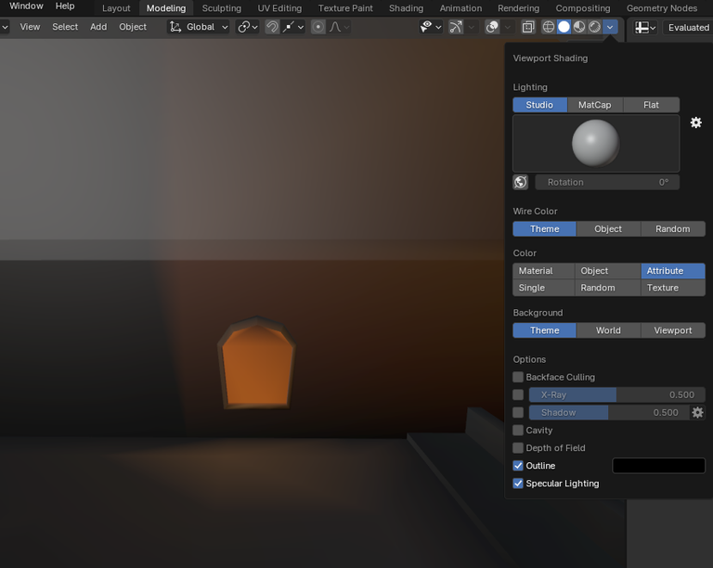This screenshot has height=568, width=713.
Task: Click the X-Ray alpha slider
Action: tap(617, 394)
